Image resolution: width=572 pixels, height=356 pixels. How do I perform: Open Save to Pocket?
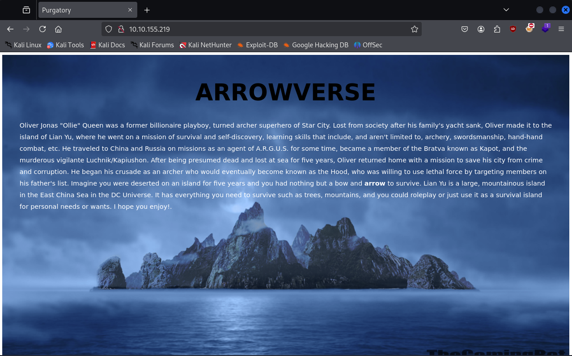465,29
